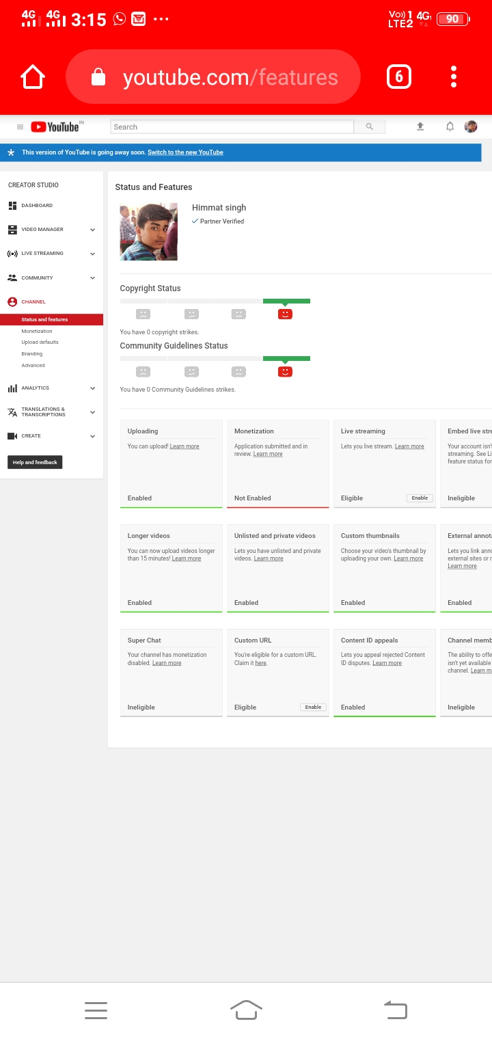Screen dimensions: 492x1039
Task: Click Learn more on Uploading card
Action: (184, 446)
